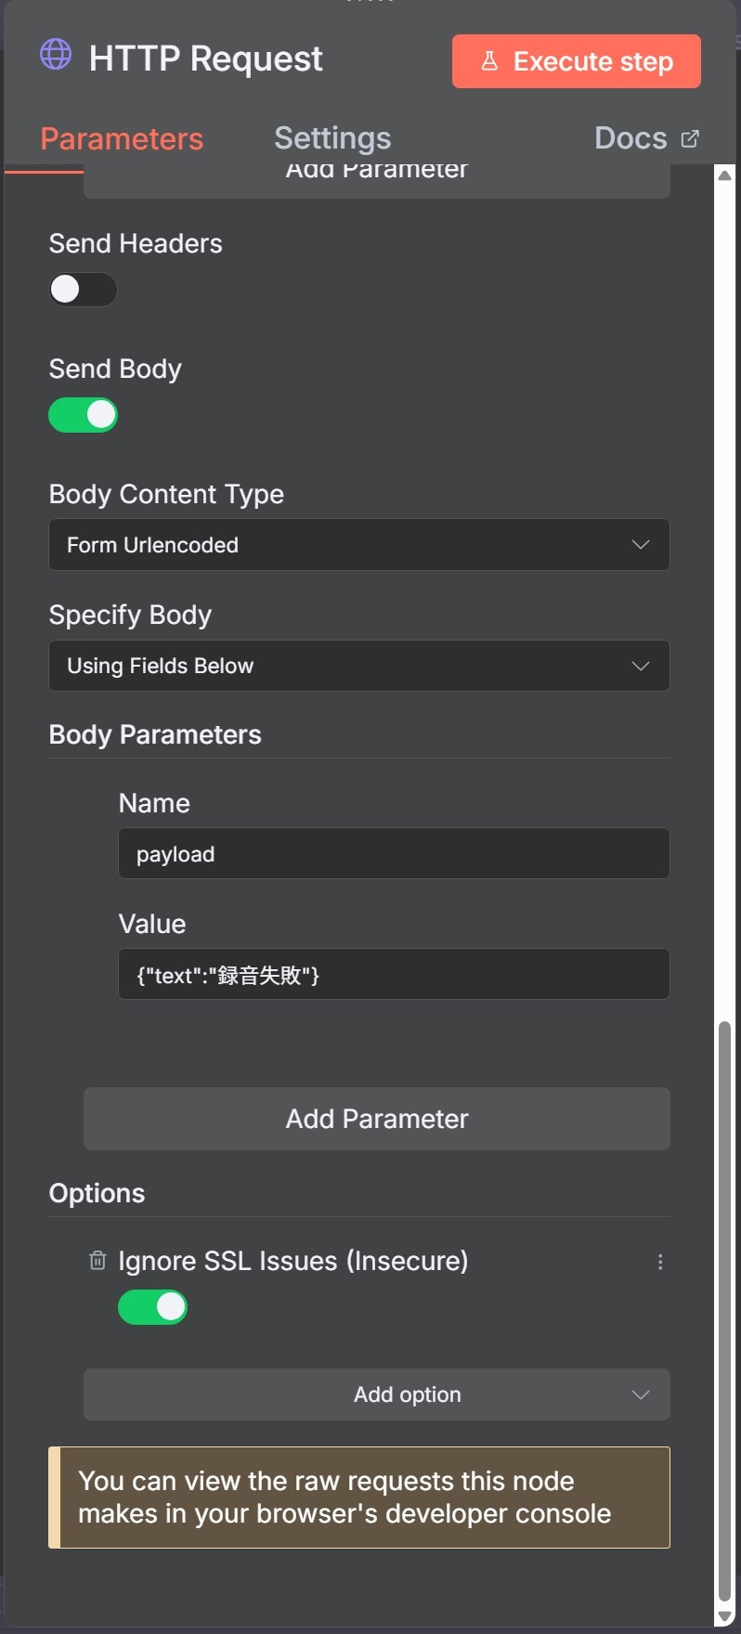Turn off Ignore SSL Issues toggle
This screenshot has width=741, height=1634.
point(152,1307)
